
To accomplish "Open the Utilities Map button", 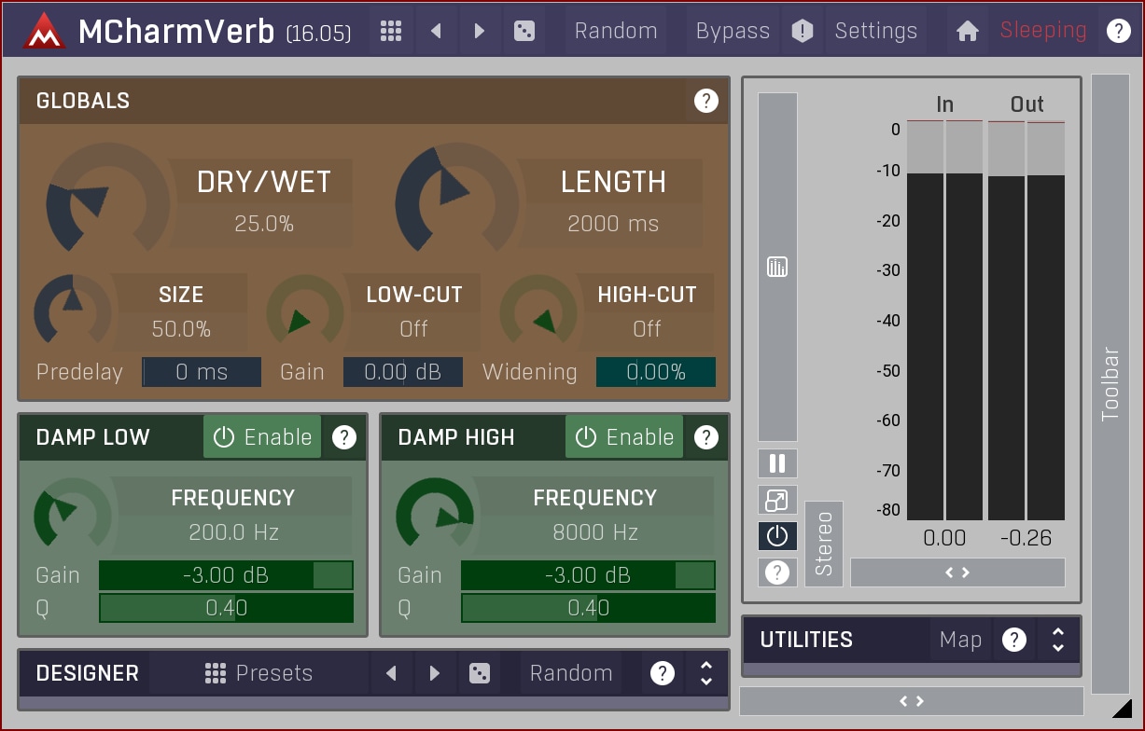I will click(961, 640).
